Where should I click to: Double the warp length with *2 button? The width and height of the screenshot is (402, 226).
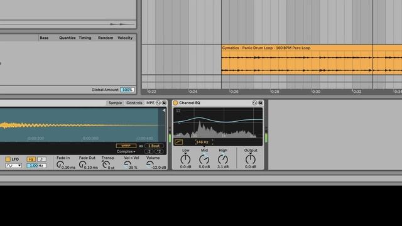point(159,151)
